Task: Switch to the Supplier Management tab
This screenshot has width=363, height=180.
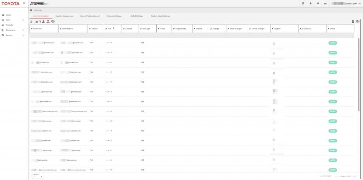Action: tap(65, 16)
